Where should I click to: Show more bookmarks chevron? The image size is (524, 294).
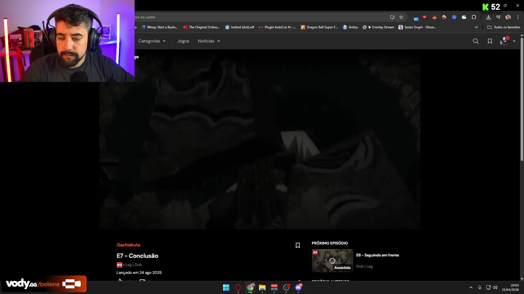[476, 27]
